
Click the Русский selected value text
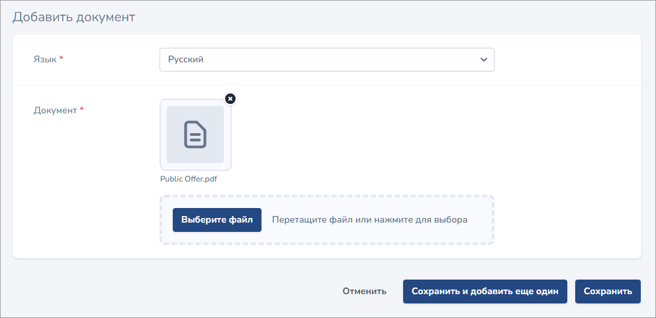pos(186,60)
